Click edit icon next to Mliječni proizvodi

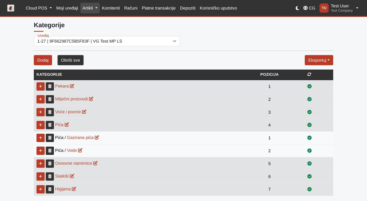coord(91,99)
